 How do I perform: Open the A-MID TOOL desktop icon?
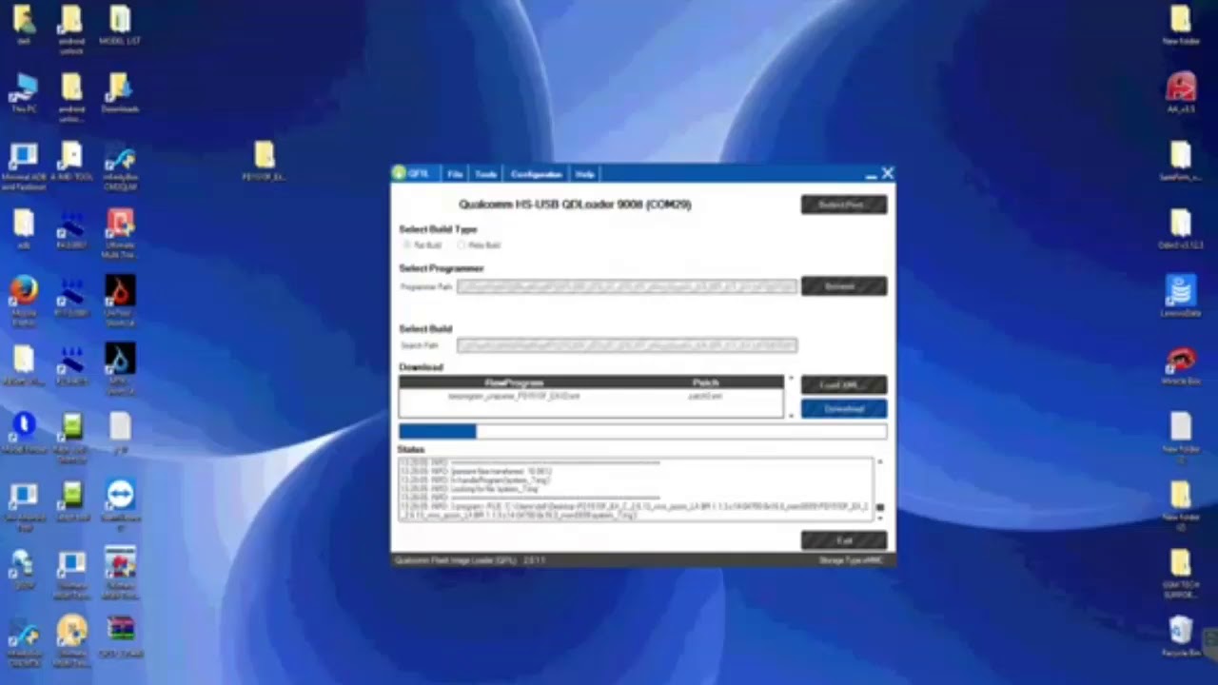[71, 162]
